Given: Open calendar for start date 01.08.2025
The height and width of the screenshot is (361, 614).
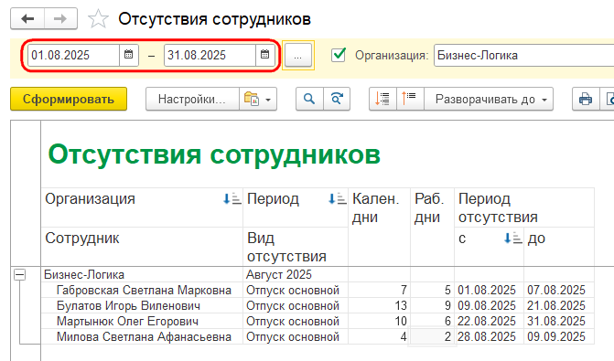Looking at the screenshot, I should 128,55.
